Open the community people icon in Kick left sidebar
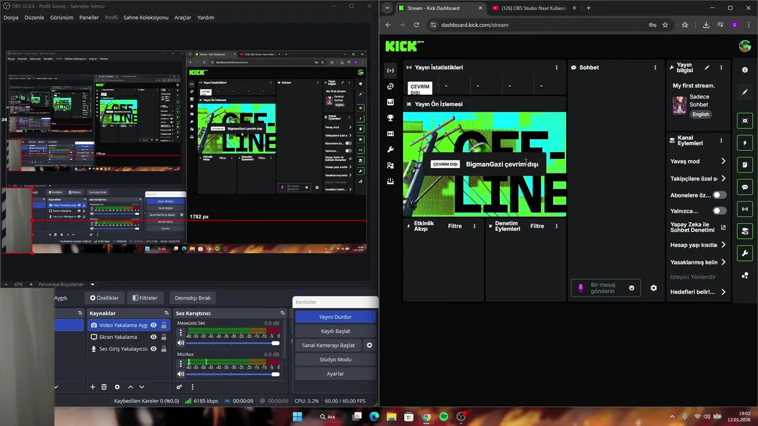Viewport: 758px width, 426px height. (390, 166)
